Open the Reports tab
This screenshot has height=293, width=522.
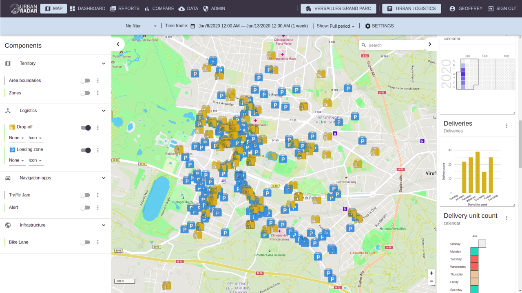(125, 9)
